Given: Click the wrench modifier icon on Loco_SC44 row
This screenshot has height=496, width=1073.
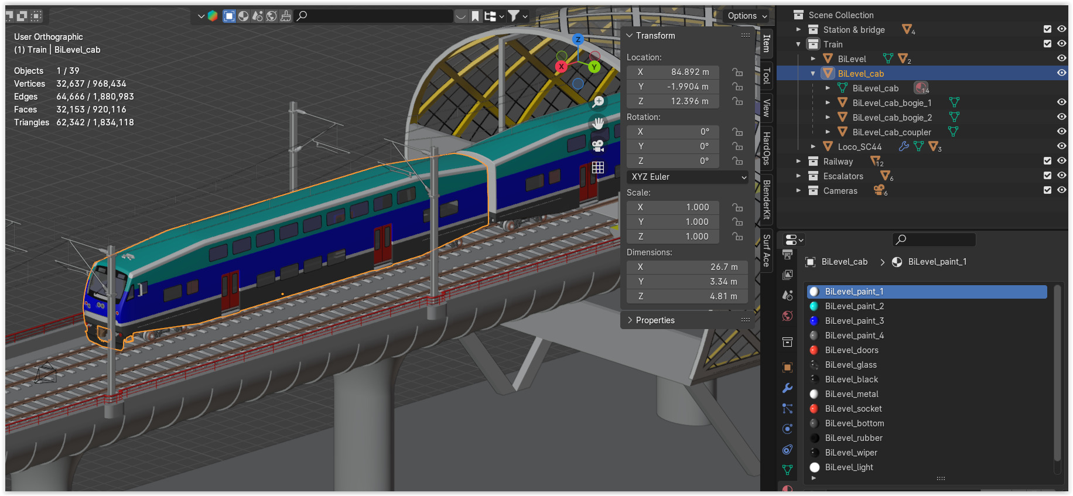Looking at the screenshot, I should 904,146.
